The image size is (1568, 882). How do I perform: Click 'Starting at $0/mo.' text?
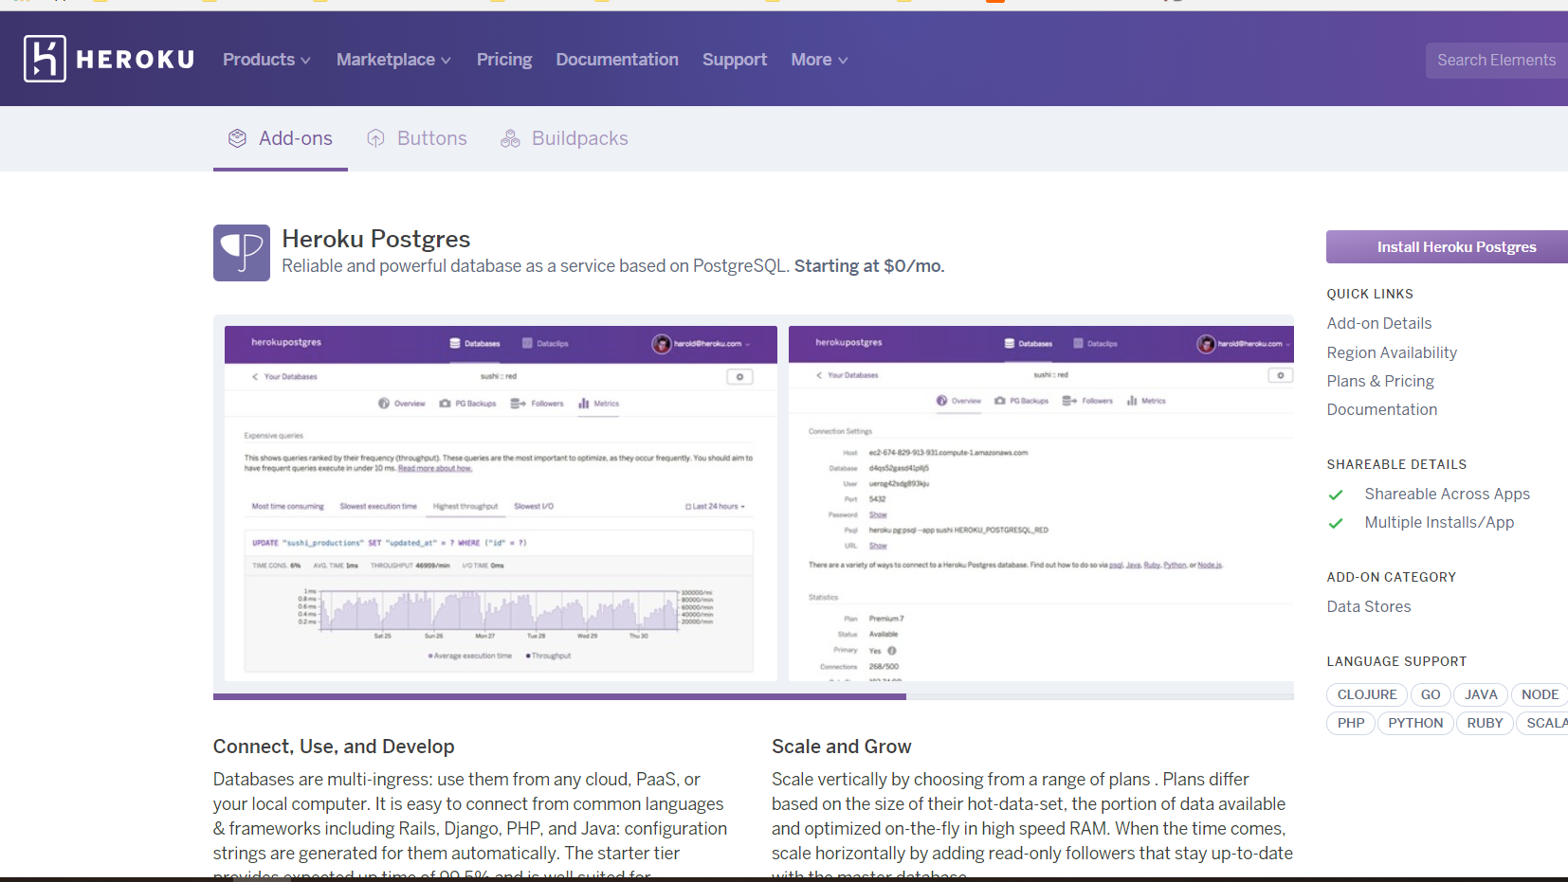(x=869, y=266)
